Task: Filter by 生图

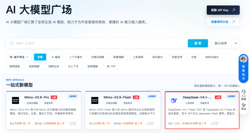Action: [x=194, y=57]
